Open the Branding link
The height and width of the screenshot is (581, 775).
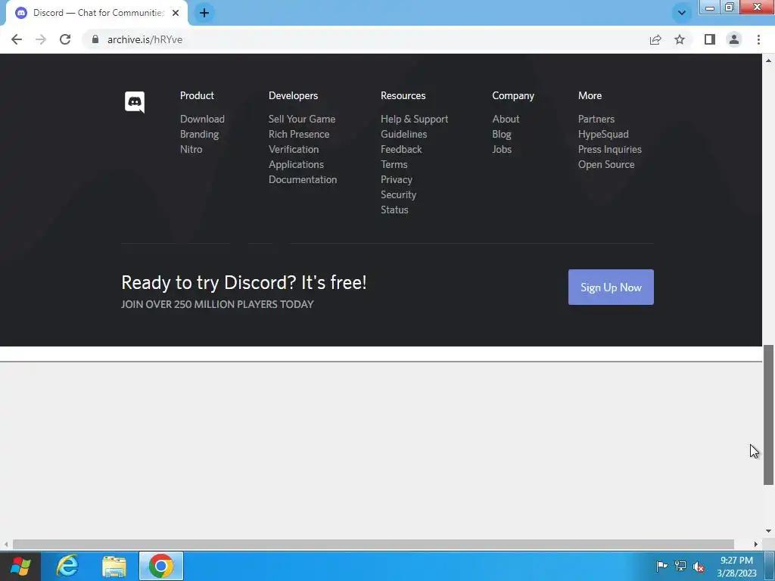[199, 135]
